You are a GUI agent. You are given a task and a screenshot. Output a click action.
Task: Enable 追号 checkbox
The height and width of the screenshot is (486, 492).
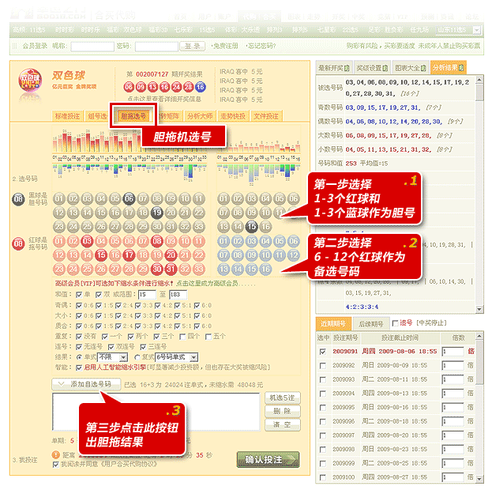(396, 323)
